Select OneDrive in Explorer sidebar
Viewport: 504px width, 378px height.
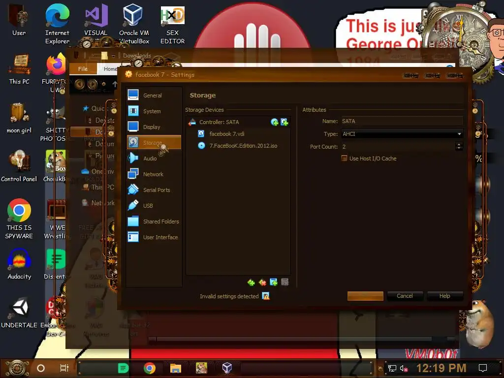(97, 171)
